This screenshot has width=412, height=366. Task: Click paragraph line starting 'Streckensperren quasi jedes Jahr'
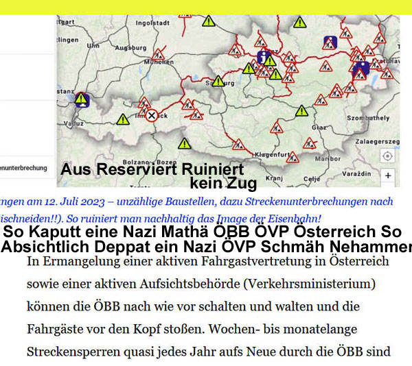(209, 352)
